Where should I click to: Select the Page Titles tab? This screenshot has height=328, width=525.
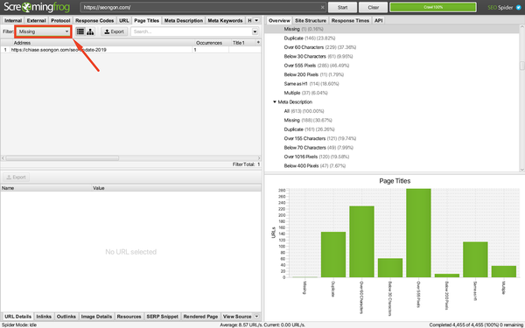[147, 20]
